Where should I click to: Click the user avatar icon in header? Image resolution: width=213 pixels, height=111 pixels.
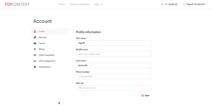click(184, 4)
